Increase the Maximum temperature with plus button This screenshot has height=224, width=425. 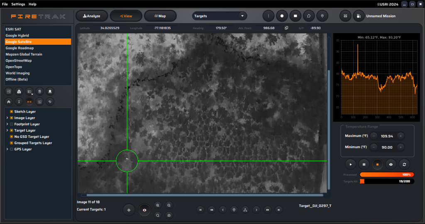(401, 136)
